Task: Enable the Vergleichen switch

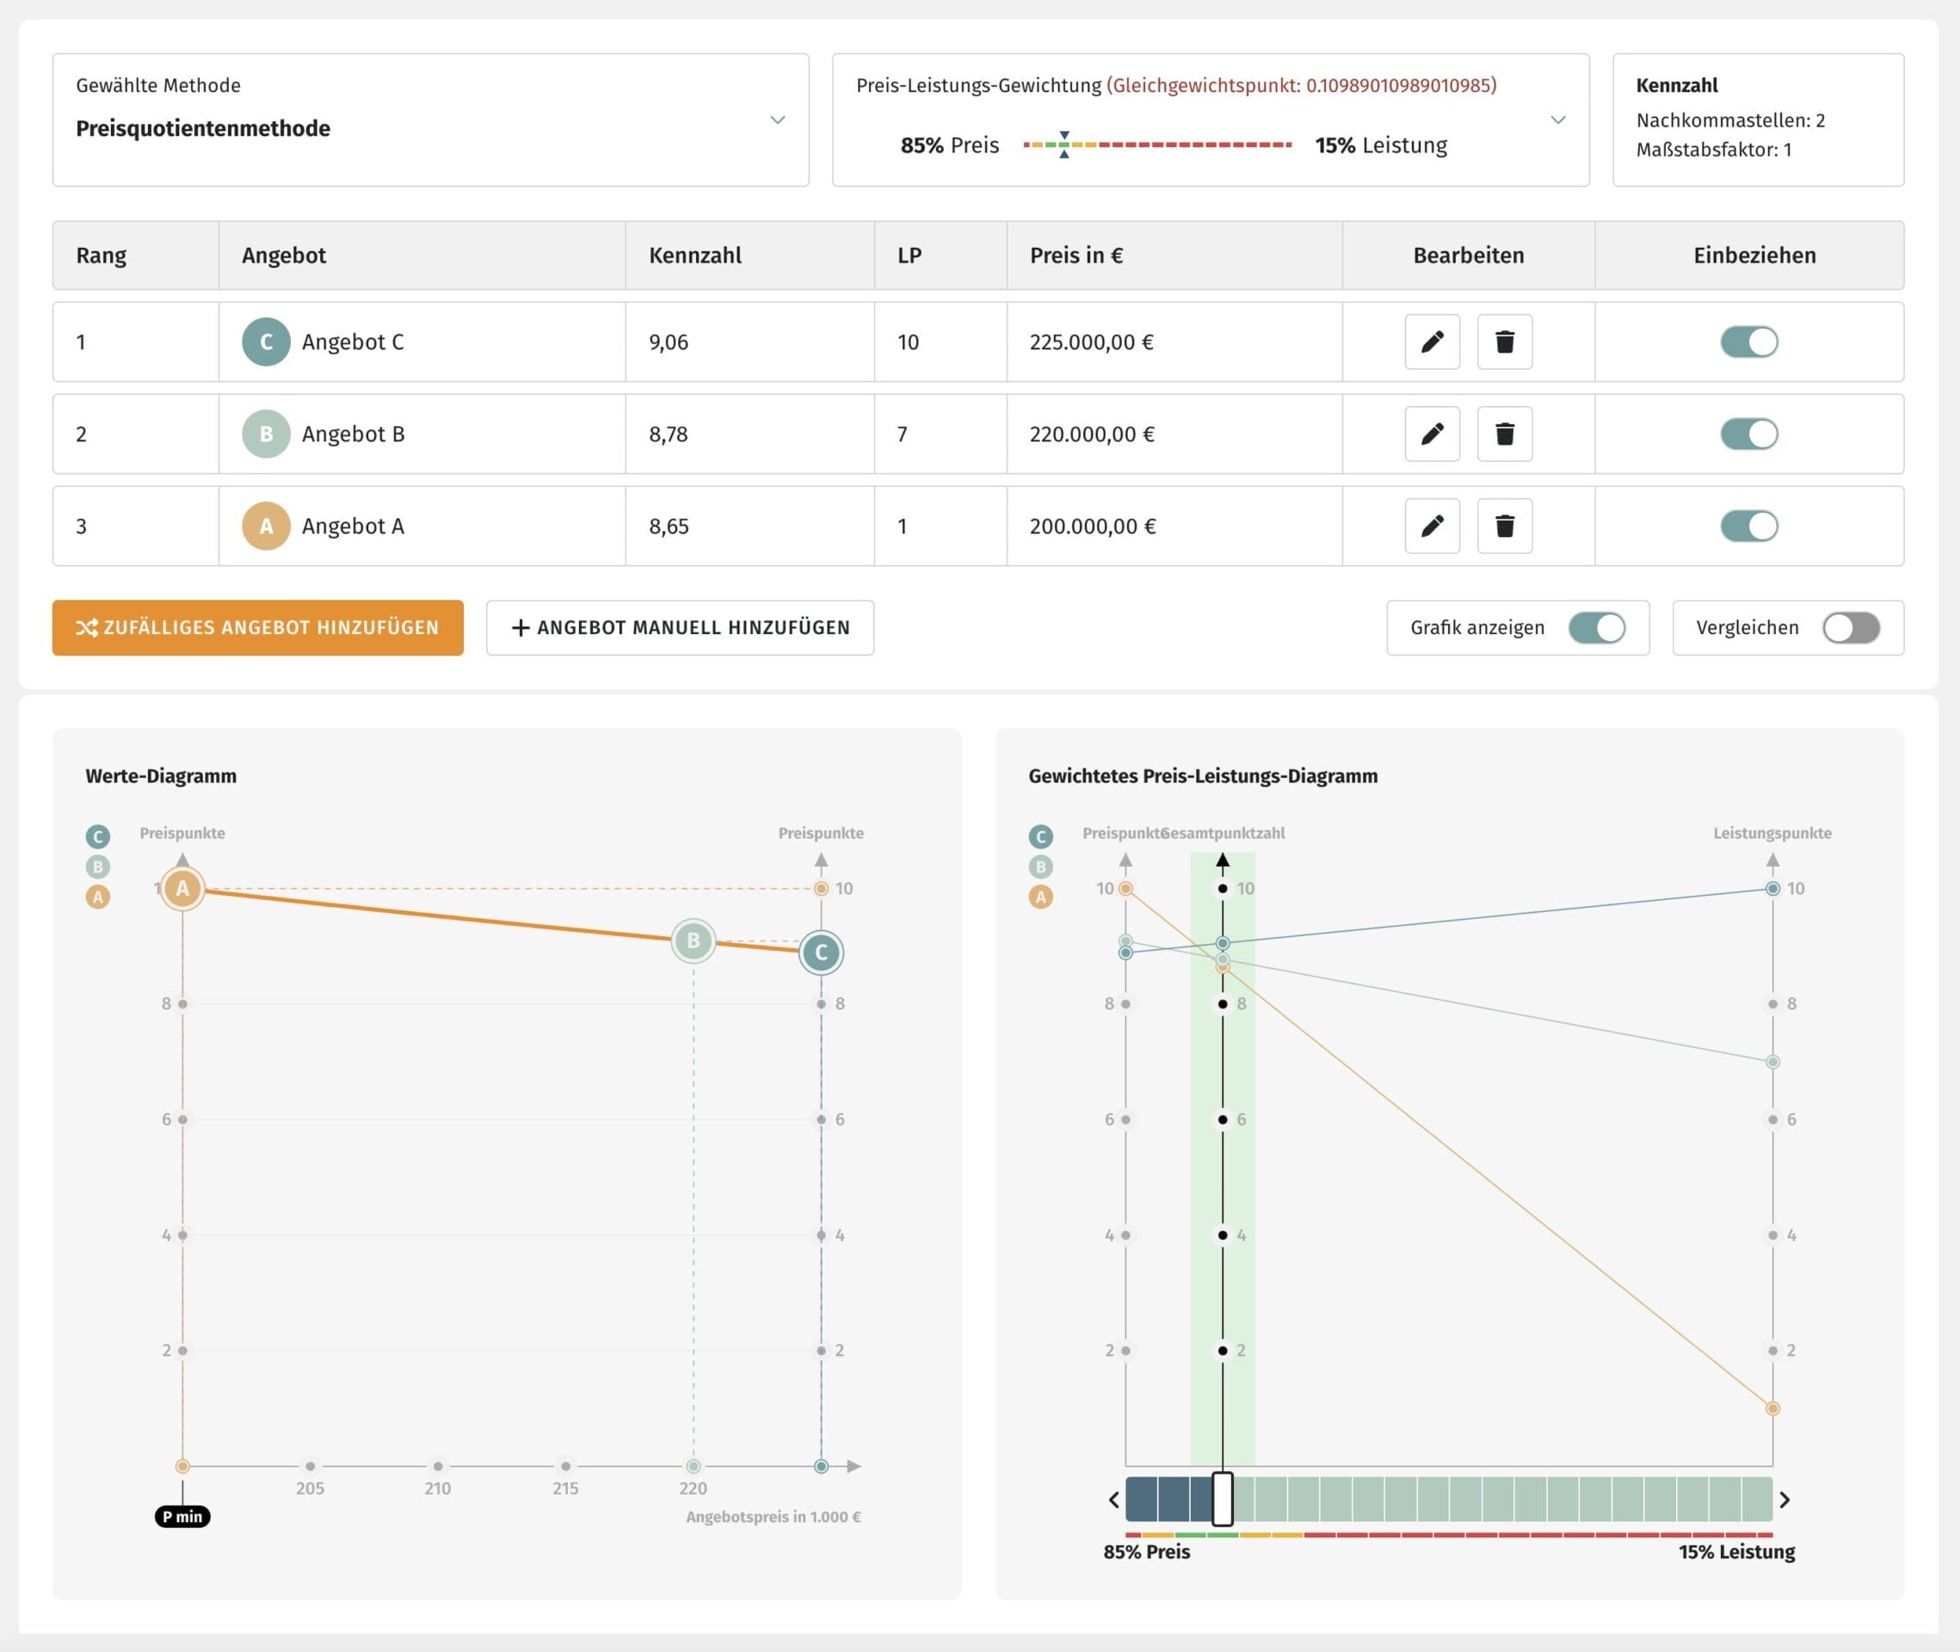Action: coord(1851,627)
